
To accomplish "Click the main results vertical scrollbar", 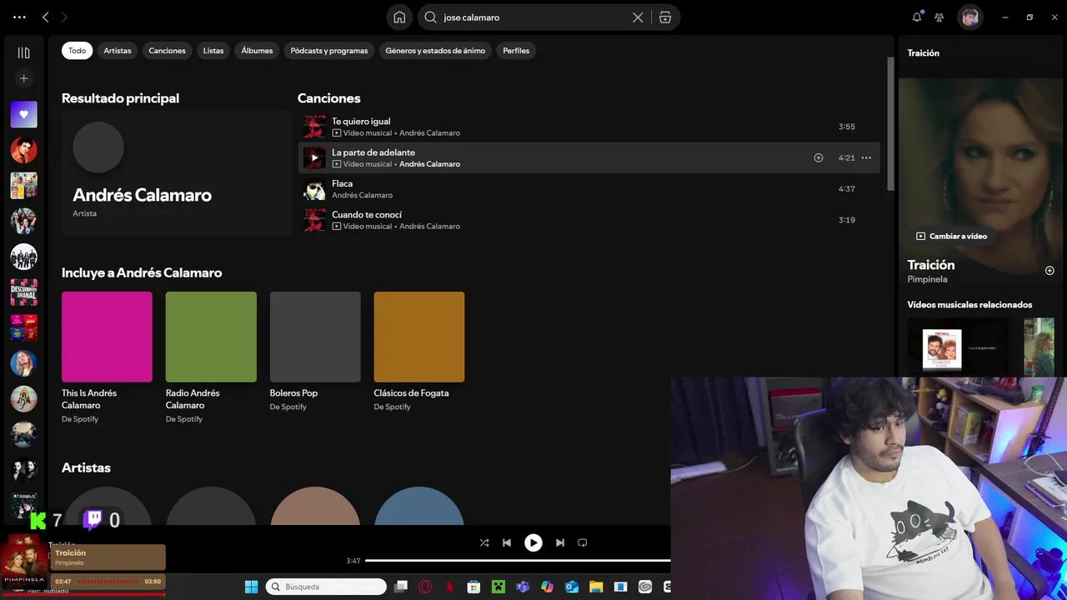I will pyautogui.click(x=890, y=125).
